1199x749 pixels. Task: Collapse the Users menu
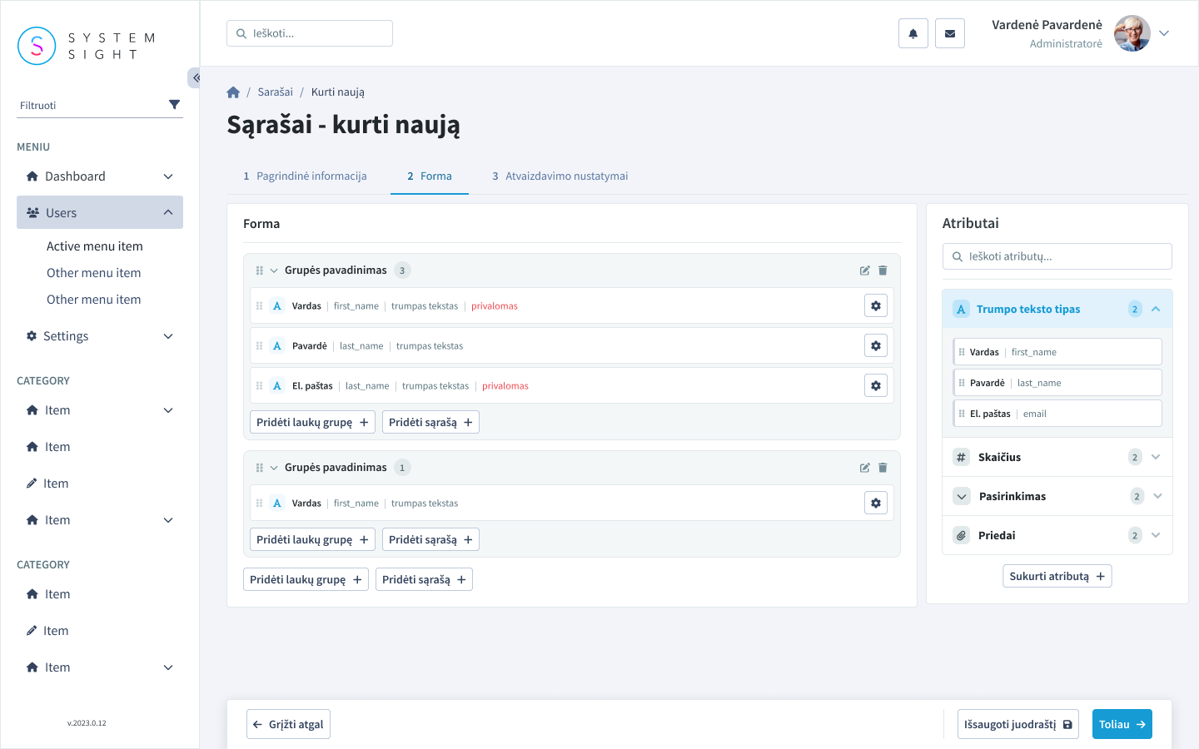click(x=168, y=212)
